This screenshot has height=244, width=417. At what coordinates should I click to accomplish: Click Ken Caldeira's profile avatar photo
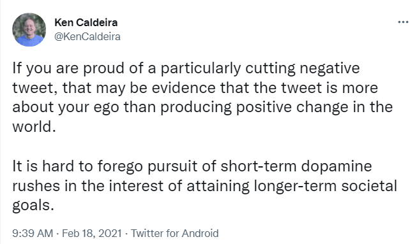[x=29, y=29]
